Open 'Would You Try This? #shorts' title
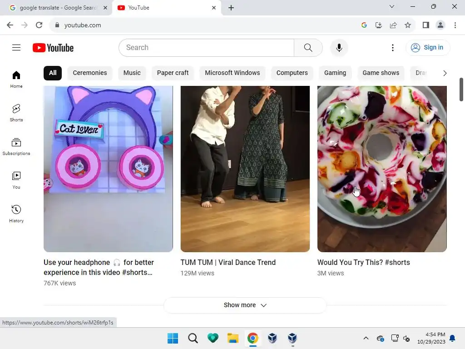 pyautogui.click(x=364, y=262)
